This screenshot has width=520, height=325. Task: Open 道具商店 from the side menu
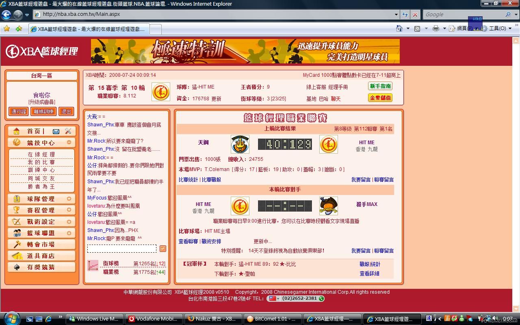[41, 256]
